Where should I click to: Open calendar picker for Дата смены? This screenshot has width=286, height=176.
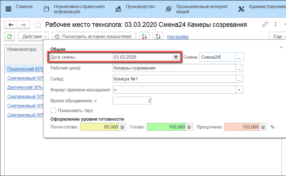[176, 57]
